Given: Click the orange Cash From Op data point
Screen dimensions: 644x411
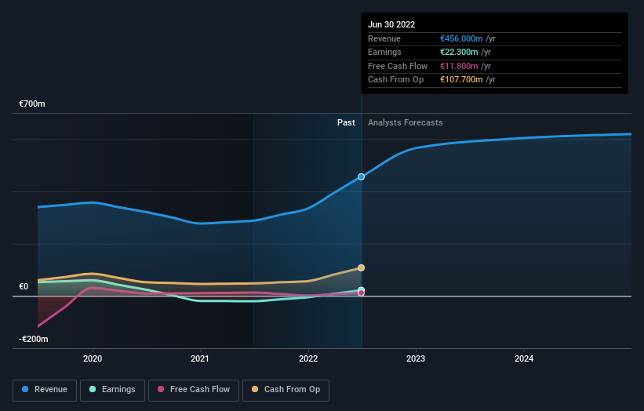Looking at the screenshot, I should 361,267.
